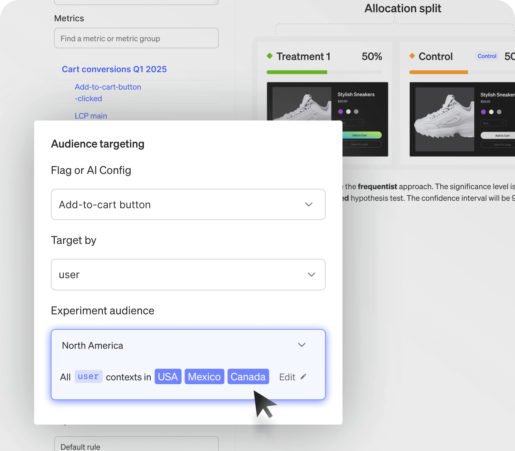This screenshot has height=451, width=515.
Task: Click the USA country tag
Action: [168, 377]
